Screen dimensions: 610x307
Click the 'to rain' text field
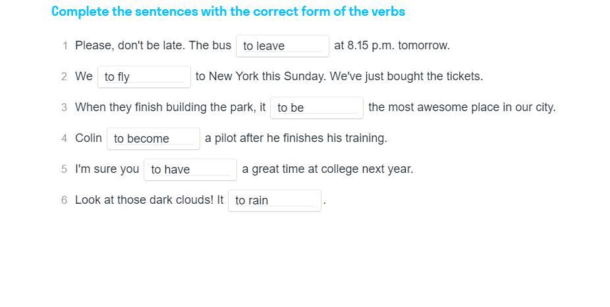[274, 201]
